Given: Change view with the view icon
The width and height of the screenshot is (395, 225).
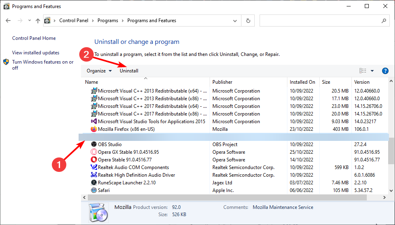Looking at the screenshot, I should [363, 71].
